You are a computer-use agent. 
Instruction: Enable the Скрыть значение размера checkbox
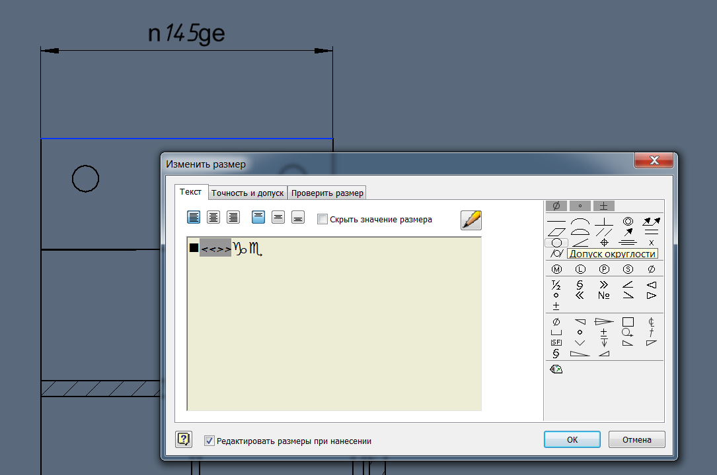click(322, 219)
